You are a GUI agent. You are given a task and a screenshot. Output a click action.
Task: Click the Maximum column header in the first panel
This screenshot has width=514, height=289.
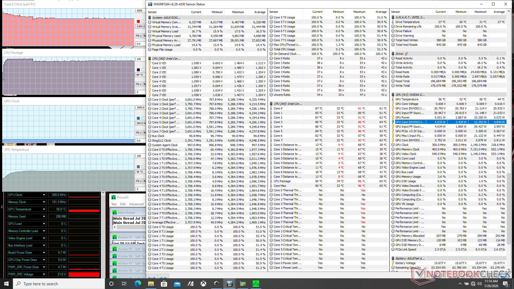pyautogui.click(x=238, y=12)
